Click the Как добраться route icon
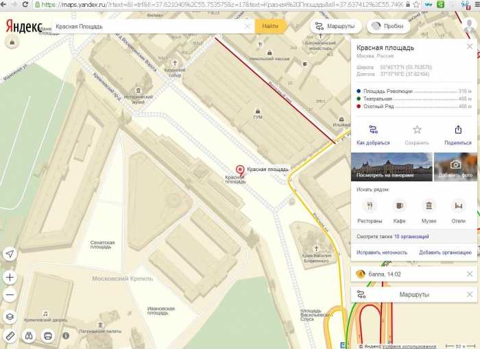This screenshot has height=349, width=480. [x=373, y=129]
